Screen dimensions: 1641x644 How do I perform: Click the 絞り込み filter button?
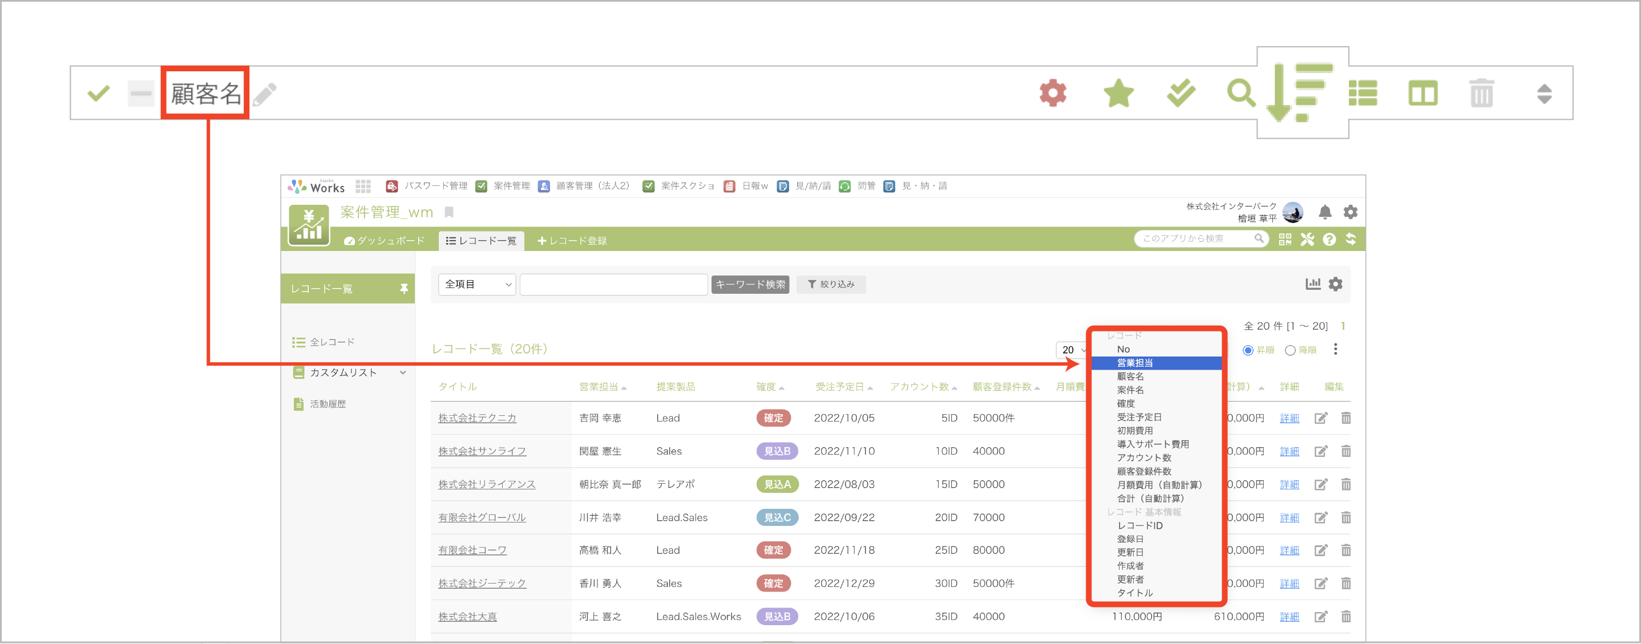(831, 284)
